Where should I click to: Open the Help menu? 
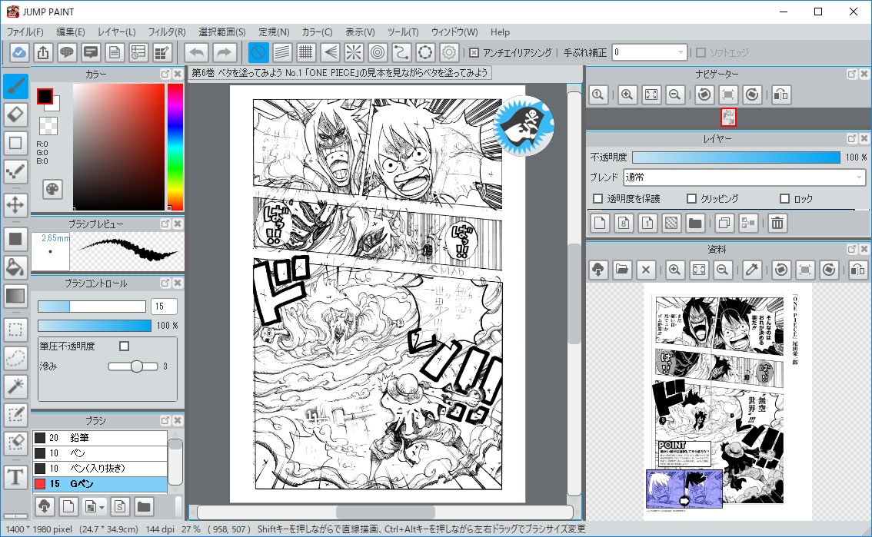pos(500,32)
